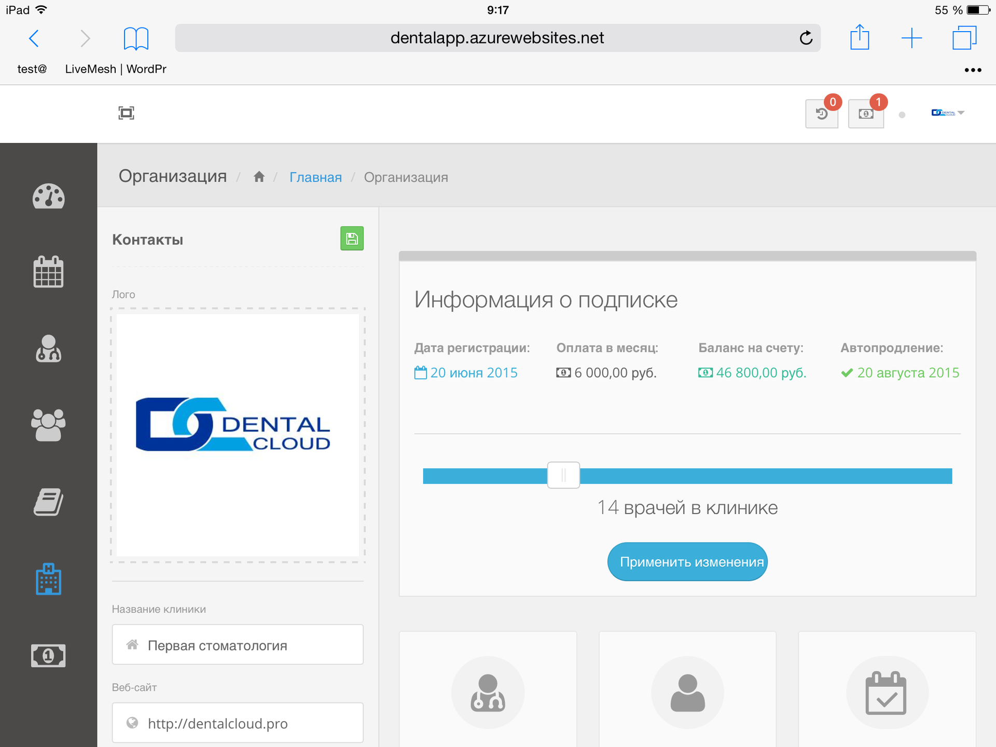Show all Safari tabs
This screenshot has height=747, width=996.
(964, 37)
